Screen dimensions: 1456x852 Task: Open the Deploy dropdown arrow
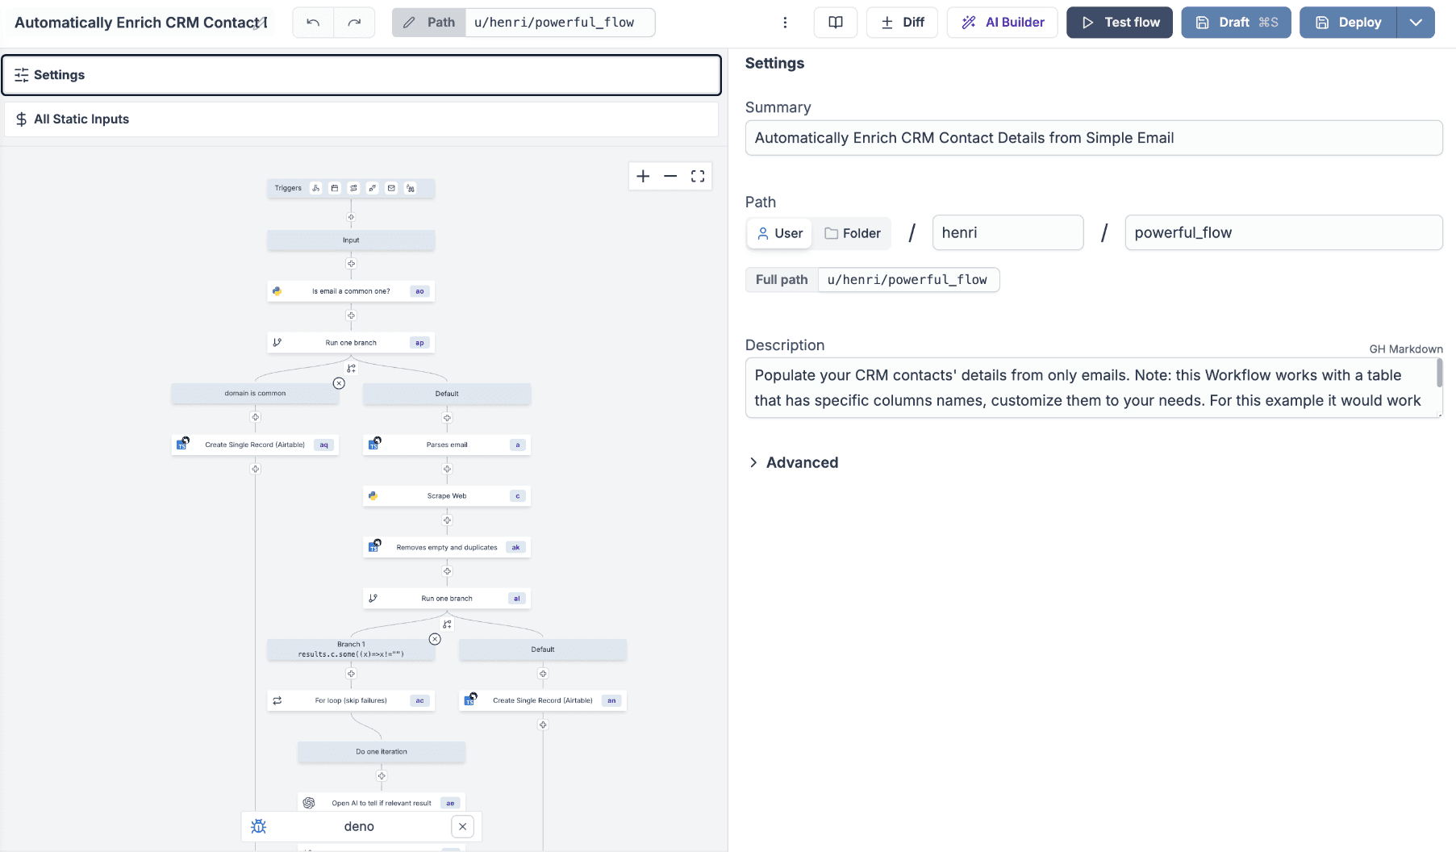pyautogui.click(x=1416, y=23)
